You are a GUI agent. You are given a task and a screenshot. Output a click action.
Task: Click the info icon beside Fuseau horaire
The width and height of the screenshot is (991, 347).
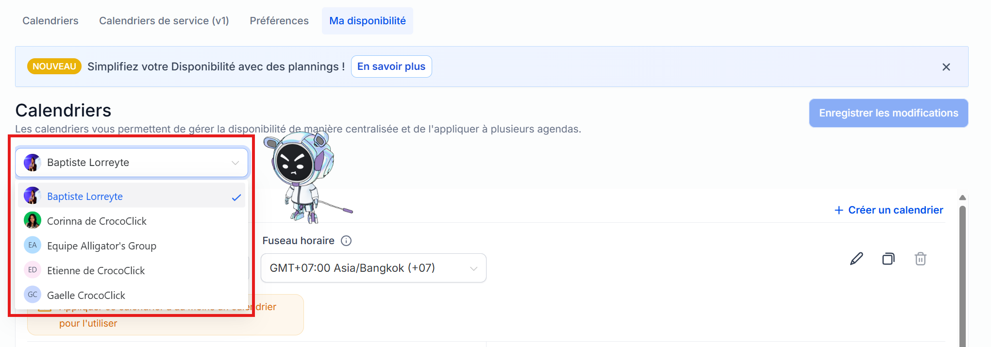click(x=346, y=241)
